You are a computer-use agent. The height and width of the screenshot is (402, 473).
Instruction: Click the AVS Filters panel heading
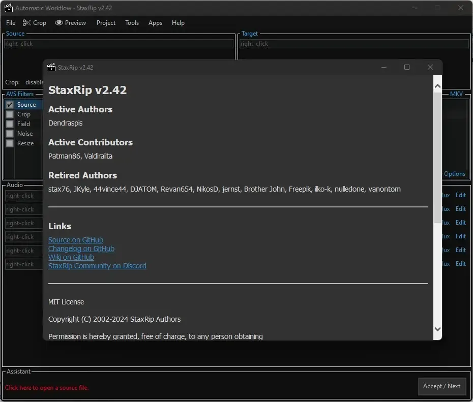pyautogui.click(x=20, y=94)
